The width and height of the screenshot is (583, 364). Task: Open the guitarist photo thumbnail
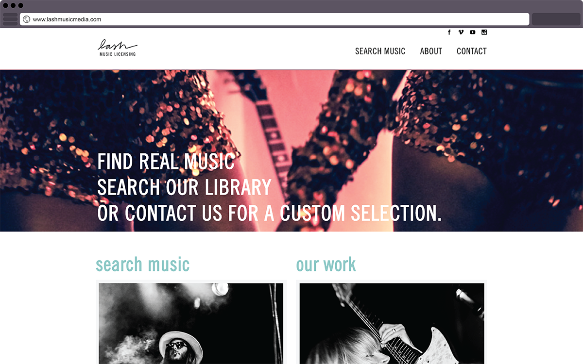pyautogui.click(x=392, y=323)
